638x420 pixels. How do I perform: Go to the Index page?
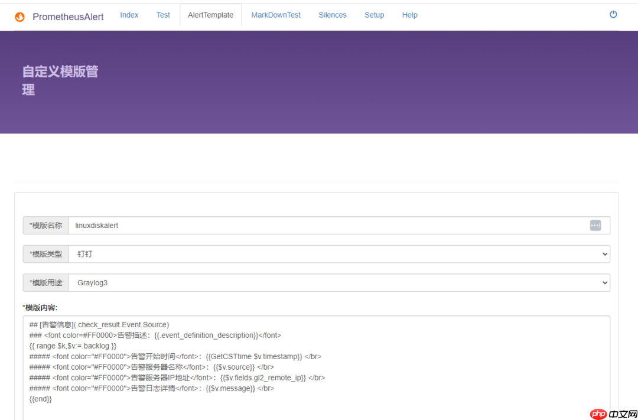pyautogui.click(x=129, y=15)
